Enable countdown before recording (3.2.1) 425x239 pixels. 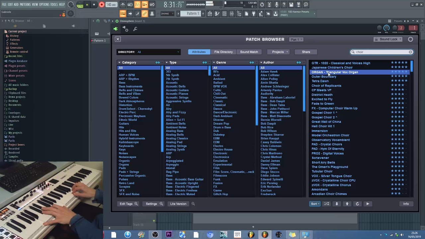137,5
